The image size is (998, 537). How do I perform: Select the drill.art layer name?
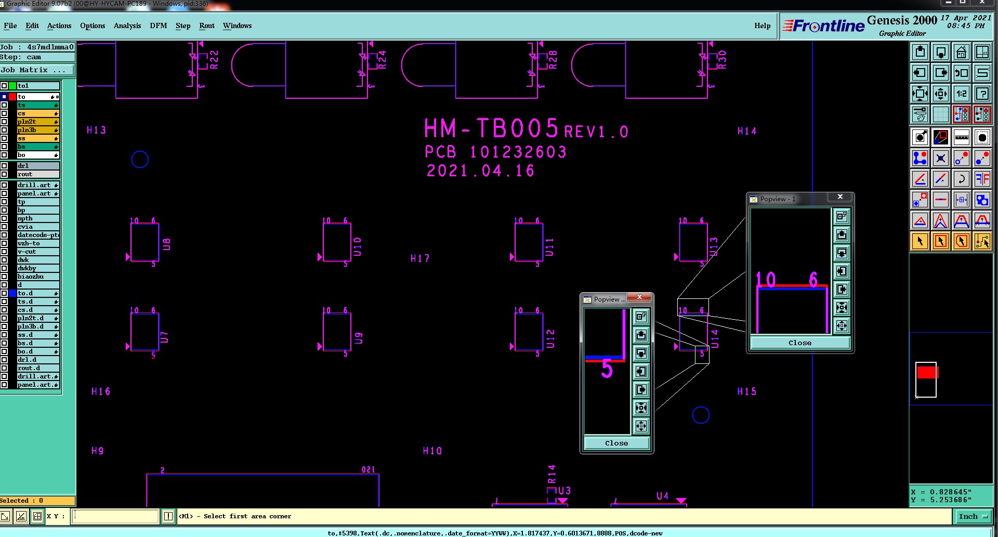[38, 185]
